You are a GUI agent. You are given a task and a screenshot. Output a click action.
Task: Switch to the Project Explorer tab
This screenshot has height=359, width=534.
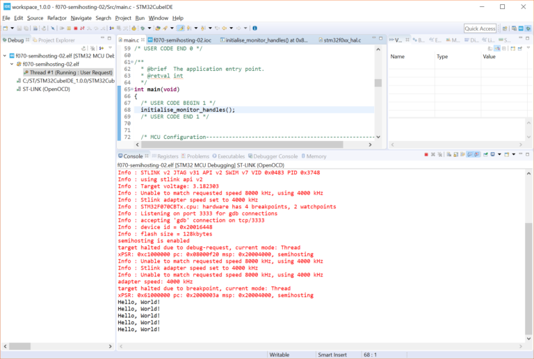pyautogui.click(x=54, y=40)
